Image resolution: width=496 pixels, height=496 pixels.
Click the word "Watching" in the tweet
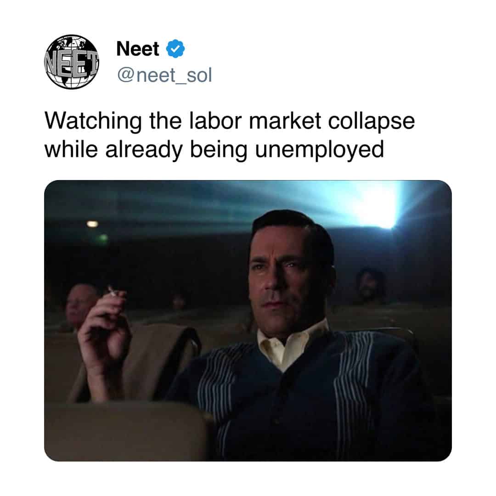coord(93,121)
